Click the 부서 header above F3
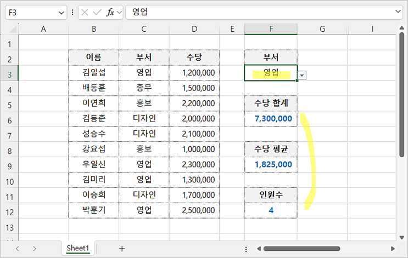This screenshot has height=258, width=408. pyautogui.click(x=271, y=58)
